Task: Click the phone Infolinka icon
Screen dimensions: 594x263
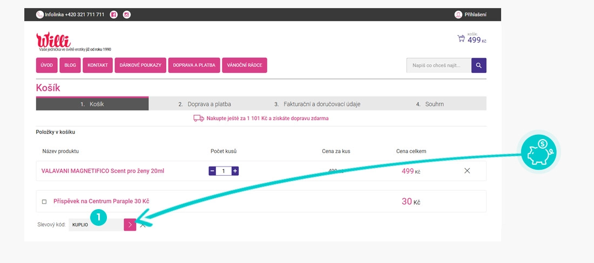Action: click(39, 15)
